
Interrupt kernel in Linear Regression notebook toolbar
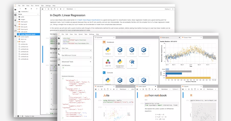click(60, 9)
